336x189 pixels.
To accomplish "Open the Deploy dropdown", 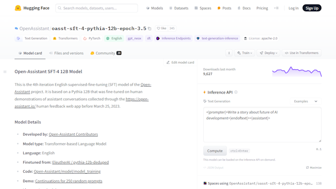I will (x=268, y=53).
